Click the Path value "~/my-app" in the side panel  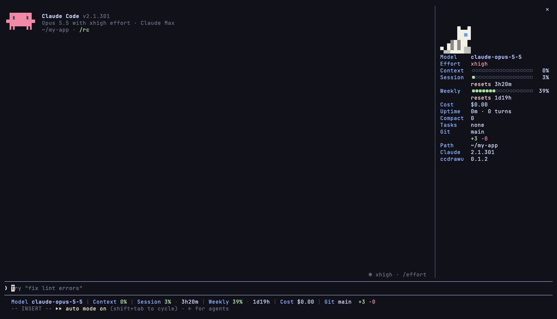coord(484,145)
